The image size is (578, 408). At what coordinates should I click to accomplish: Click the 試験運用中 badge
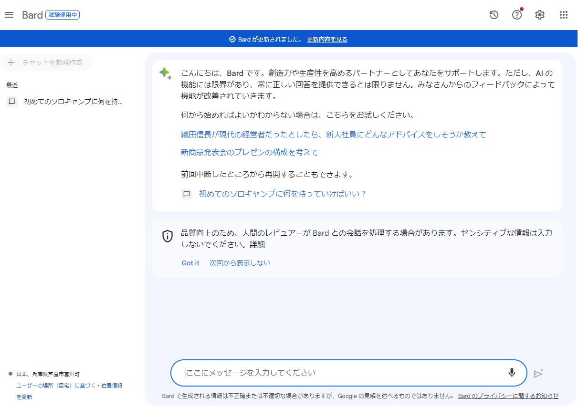click(x=63, y=15)
